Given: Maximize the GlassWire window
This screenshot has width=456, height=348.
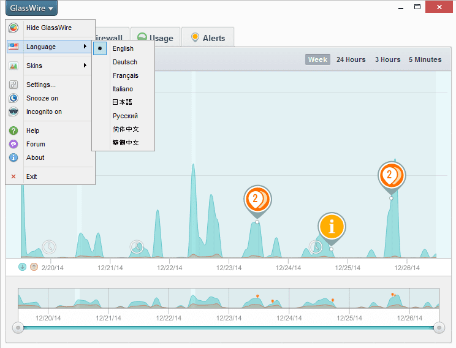Looking at the screenshot, I should [417, 7].
